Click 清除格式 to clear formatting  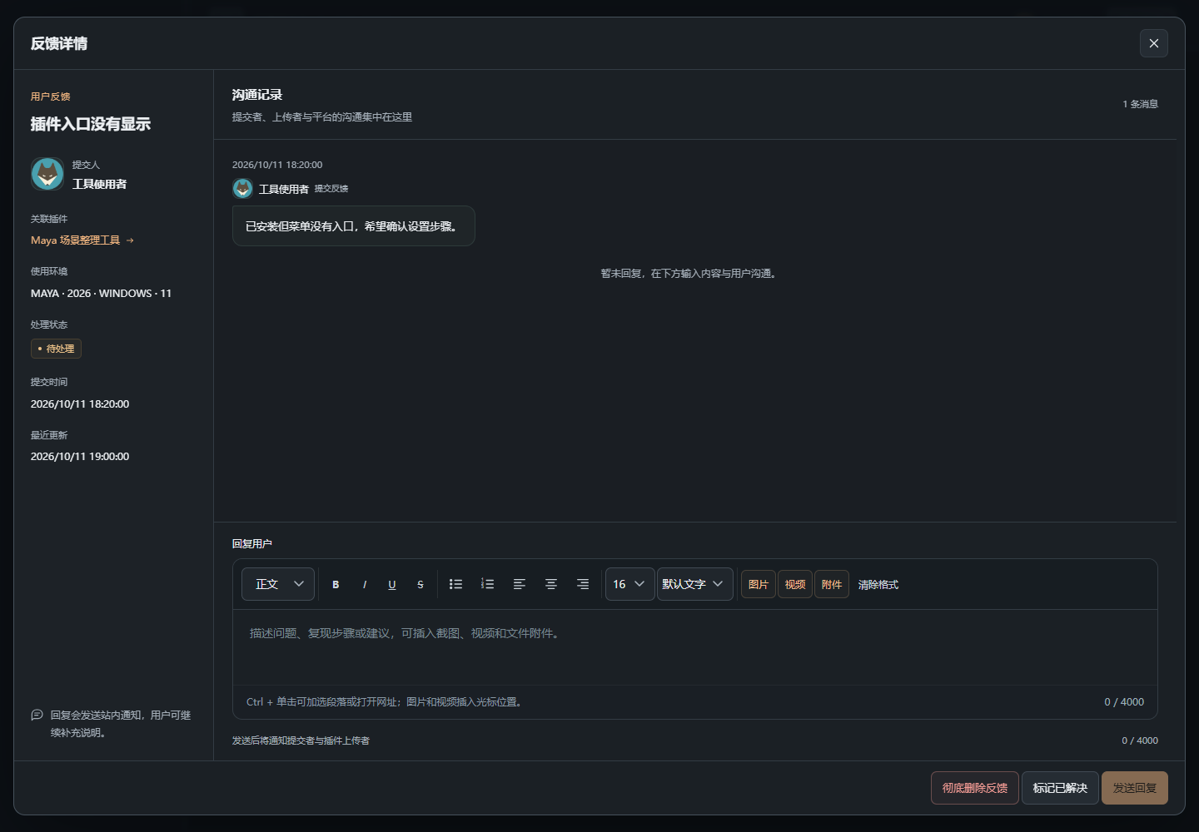[x=878, y=584]
